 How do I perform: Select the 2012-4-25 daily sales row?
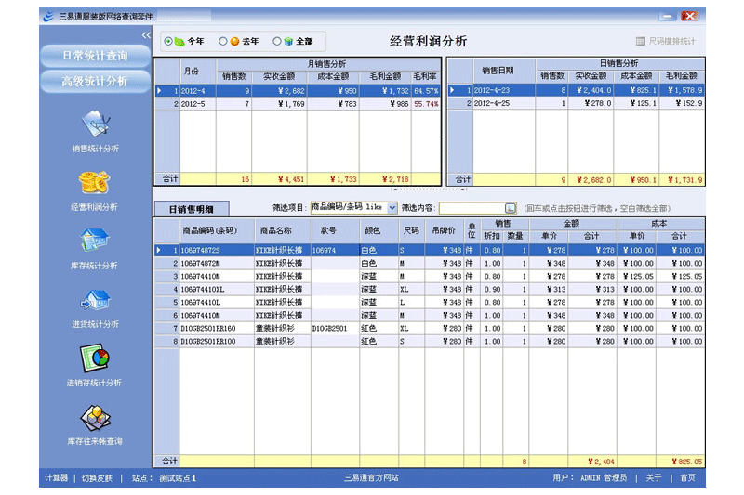click(x=577, y=103)
